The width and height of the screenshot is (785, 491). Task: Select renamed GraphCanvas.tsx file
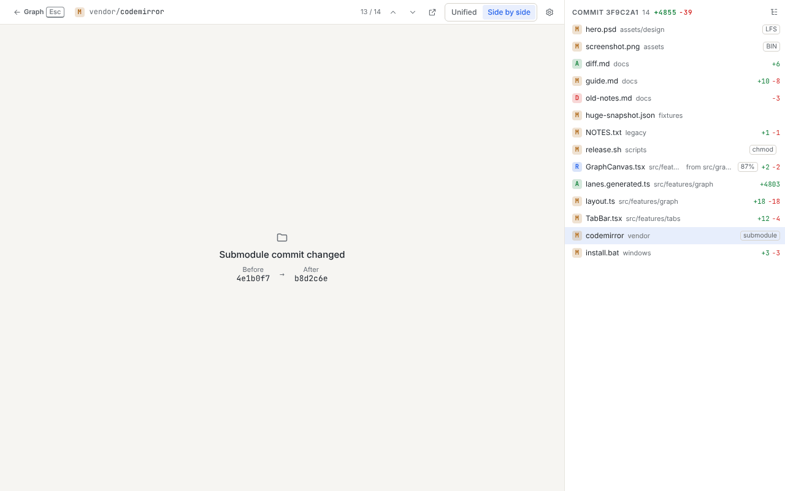tap(675, 167)
